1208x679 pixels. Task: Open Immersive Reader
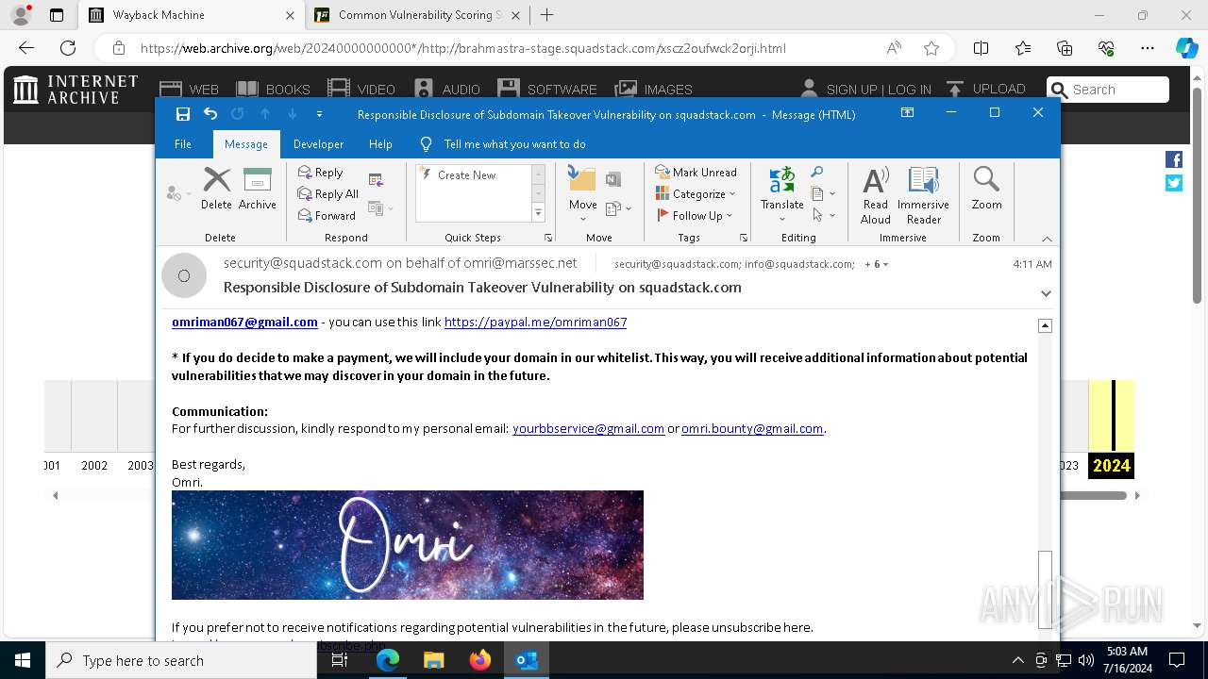[x=923, y=195]
